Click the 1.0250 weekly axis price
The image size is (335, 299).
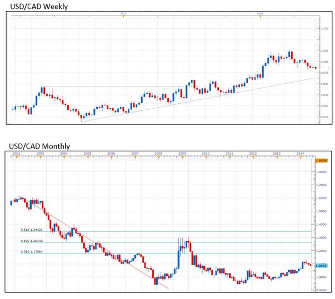coord(324,95)
